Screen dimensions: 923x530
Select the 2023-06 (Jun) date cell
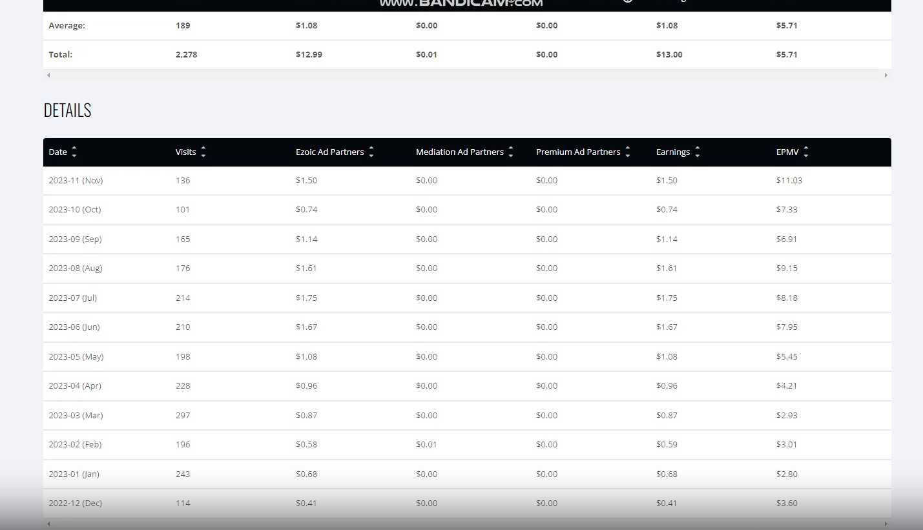[x=74, y=327]
